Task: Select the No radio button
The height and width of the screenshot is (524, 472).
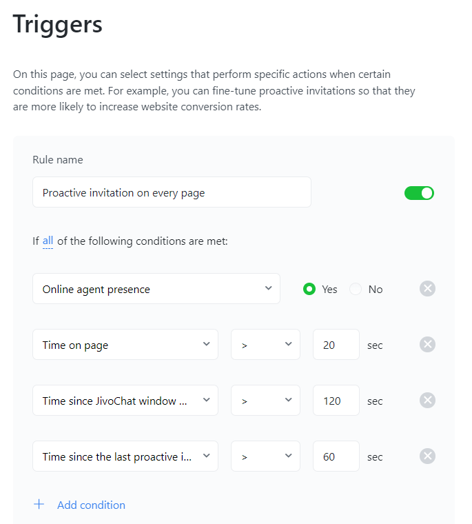Action: (356, 289)
